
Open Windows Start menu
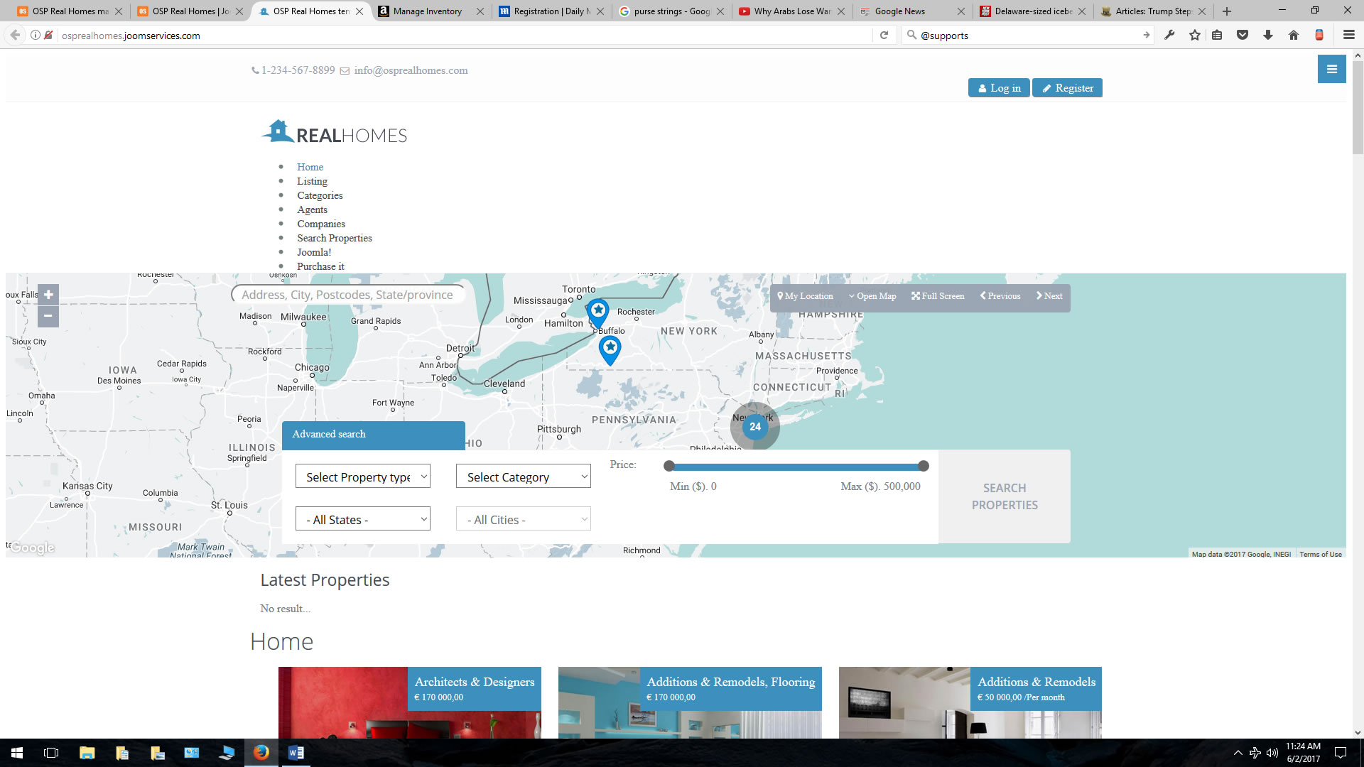point(17,753)
